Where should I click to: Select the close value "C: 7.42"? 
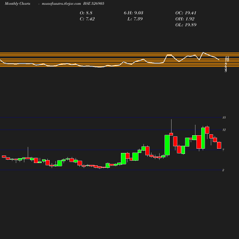87,19
